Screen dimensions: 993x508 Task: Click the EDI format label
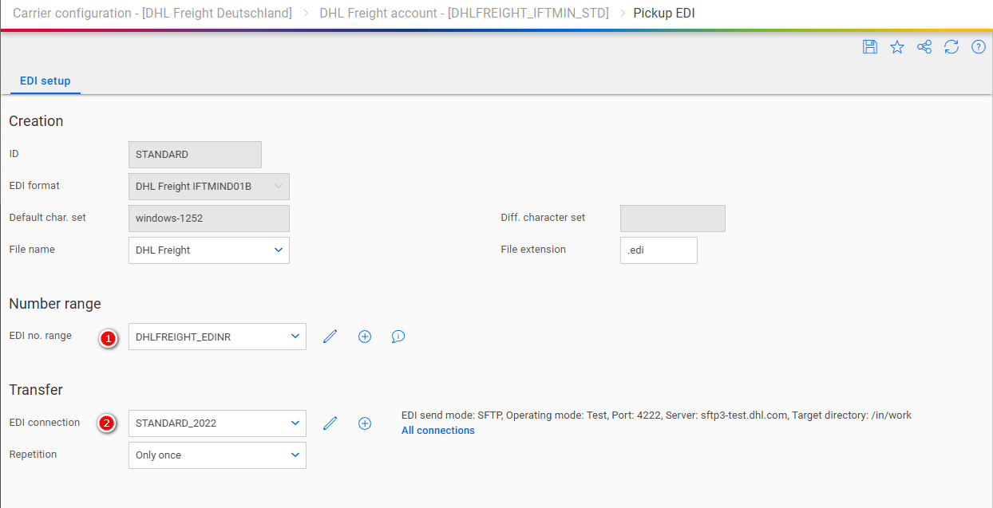pos(34,186)
